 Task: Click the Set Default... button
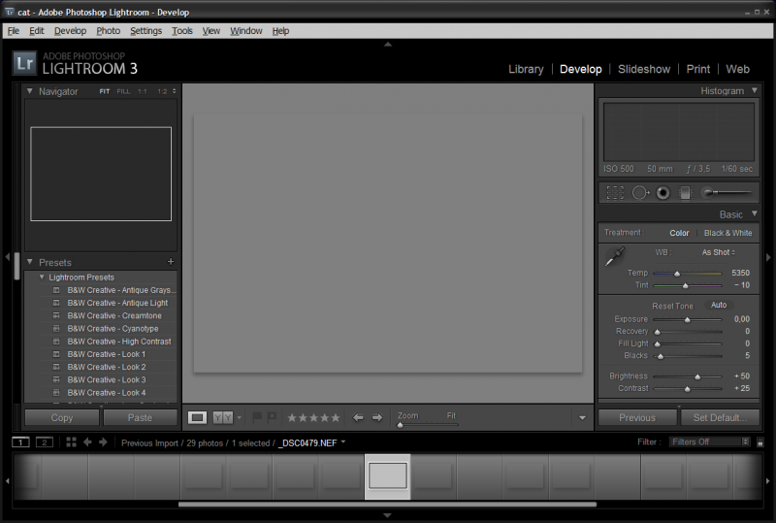720,417
